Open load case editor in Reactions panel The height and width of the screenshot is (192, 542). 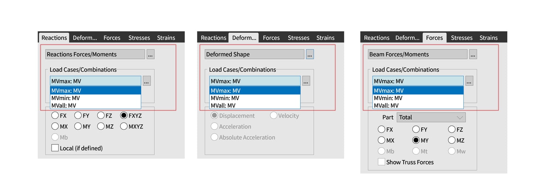[147, 81]
